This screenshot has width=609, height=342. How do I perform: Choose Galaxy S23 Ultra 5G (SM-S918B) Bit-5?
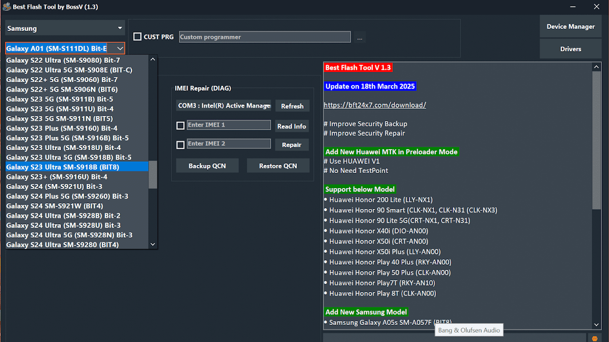[77, 157]
